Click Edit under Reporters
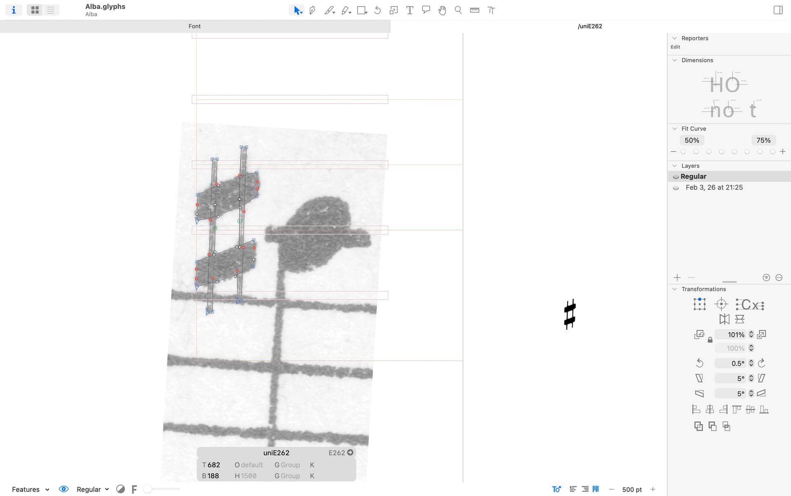The image size is (791, 496). click(675, 47)
